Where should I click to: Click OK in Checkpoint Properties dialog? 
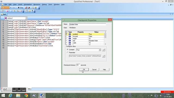click(84, 70)
